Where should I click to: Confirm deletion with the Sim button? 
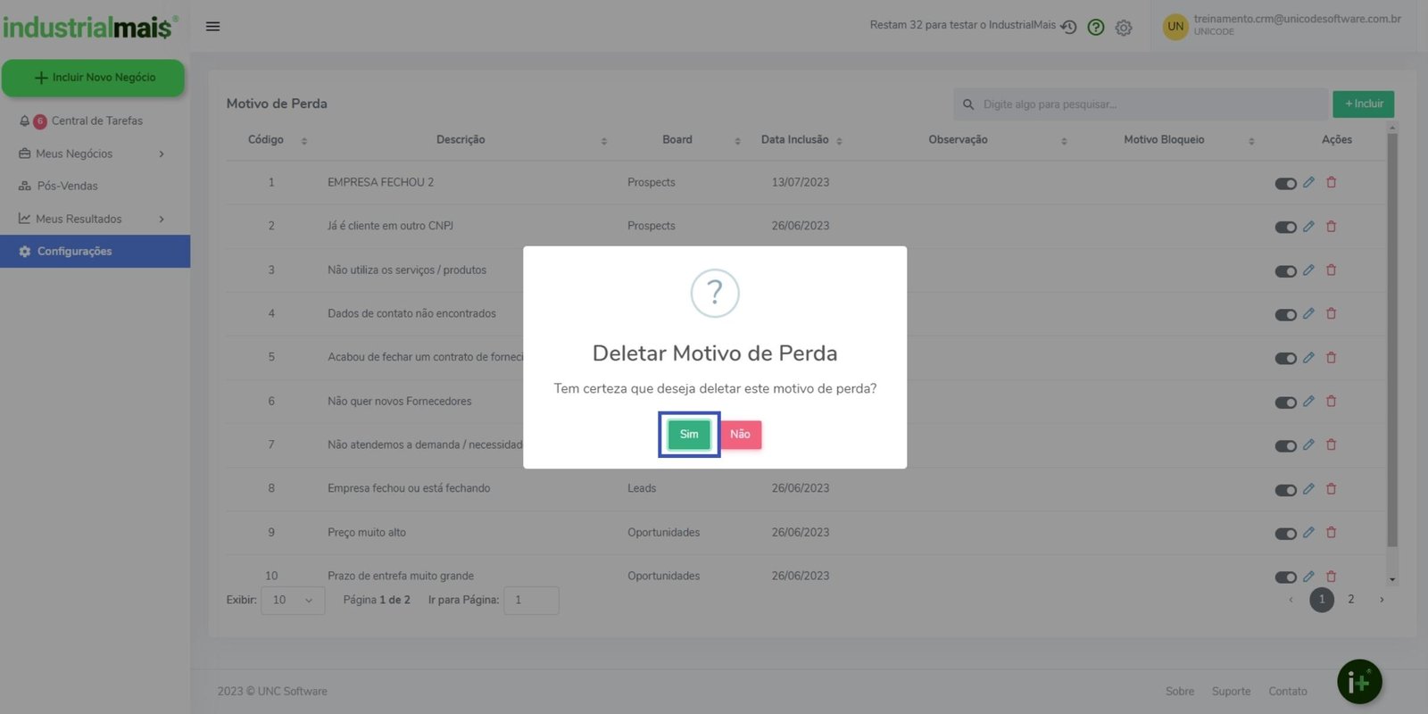[x=689, y=435]
